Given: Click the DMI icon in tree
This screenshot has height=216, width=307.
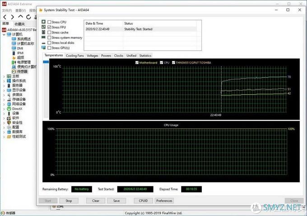Looking at the screenshot, I should point(14,48).
